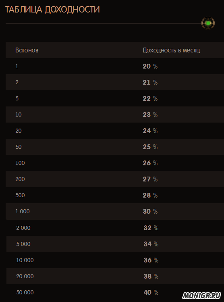The image size is (224, 302).
Task: Select the Вагонов column header
Action: (27, 50)
